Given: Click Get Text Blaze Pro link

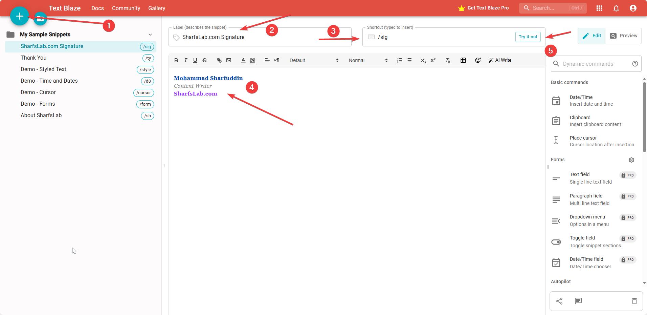Looking at the screenshot, I should (484, 8).
